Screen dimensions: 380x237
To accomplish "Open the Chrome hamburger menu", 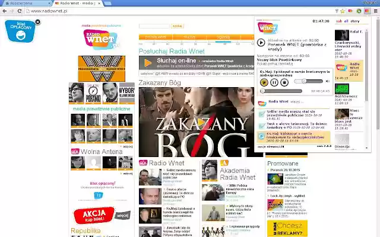I will pos(375,11).
